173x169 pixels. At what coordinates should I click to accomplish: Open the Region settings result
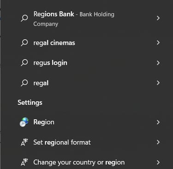[x=90, y=122]
